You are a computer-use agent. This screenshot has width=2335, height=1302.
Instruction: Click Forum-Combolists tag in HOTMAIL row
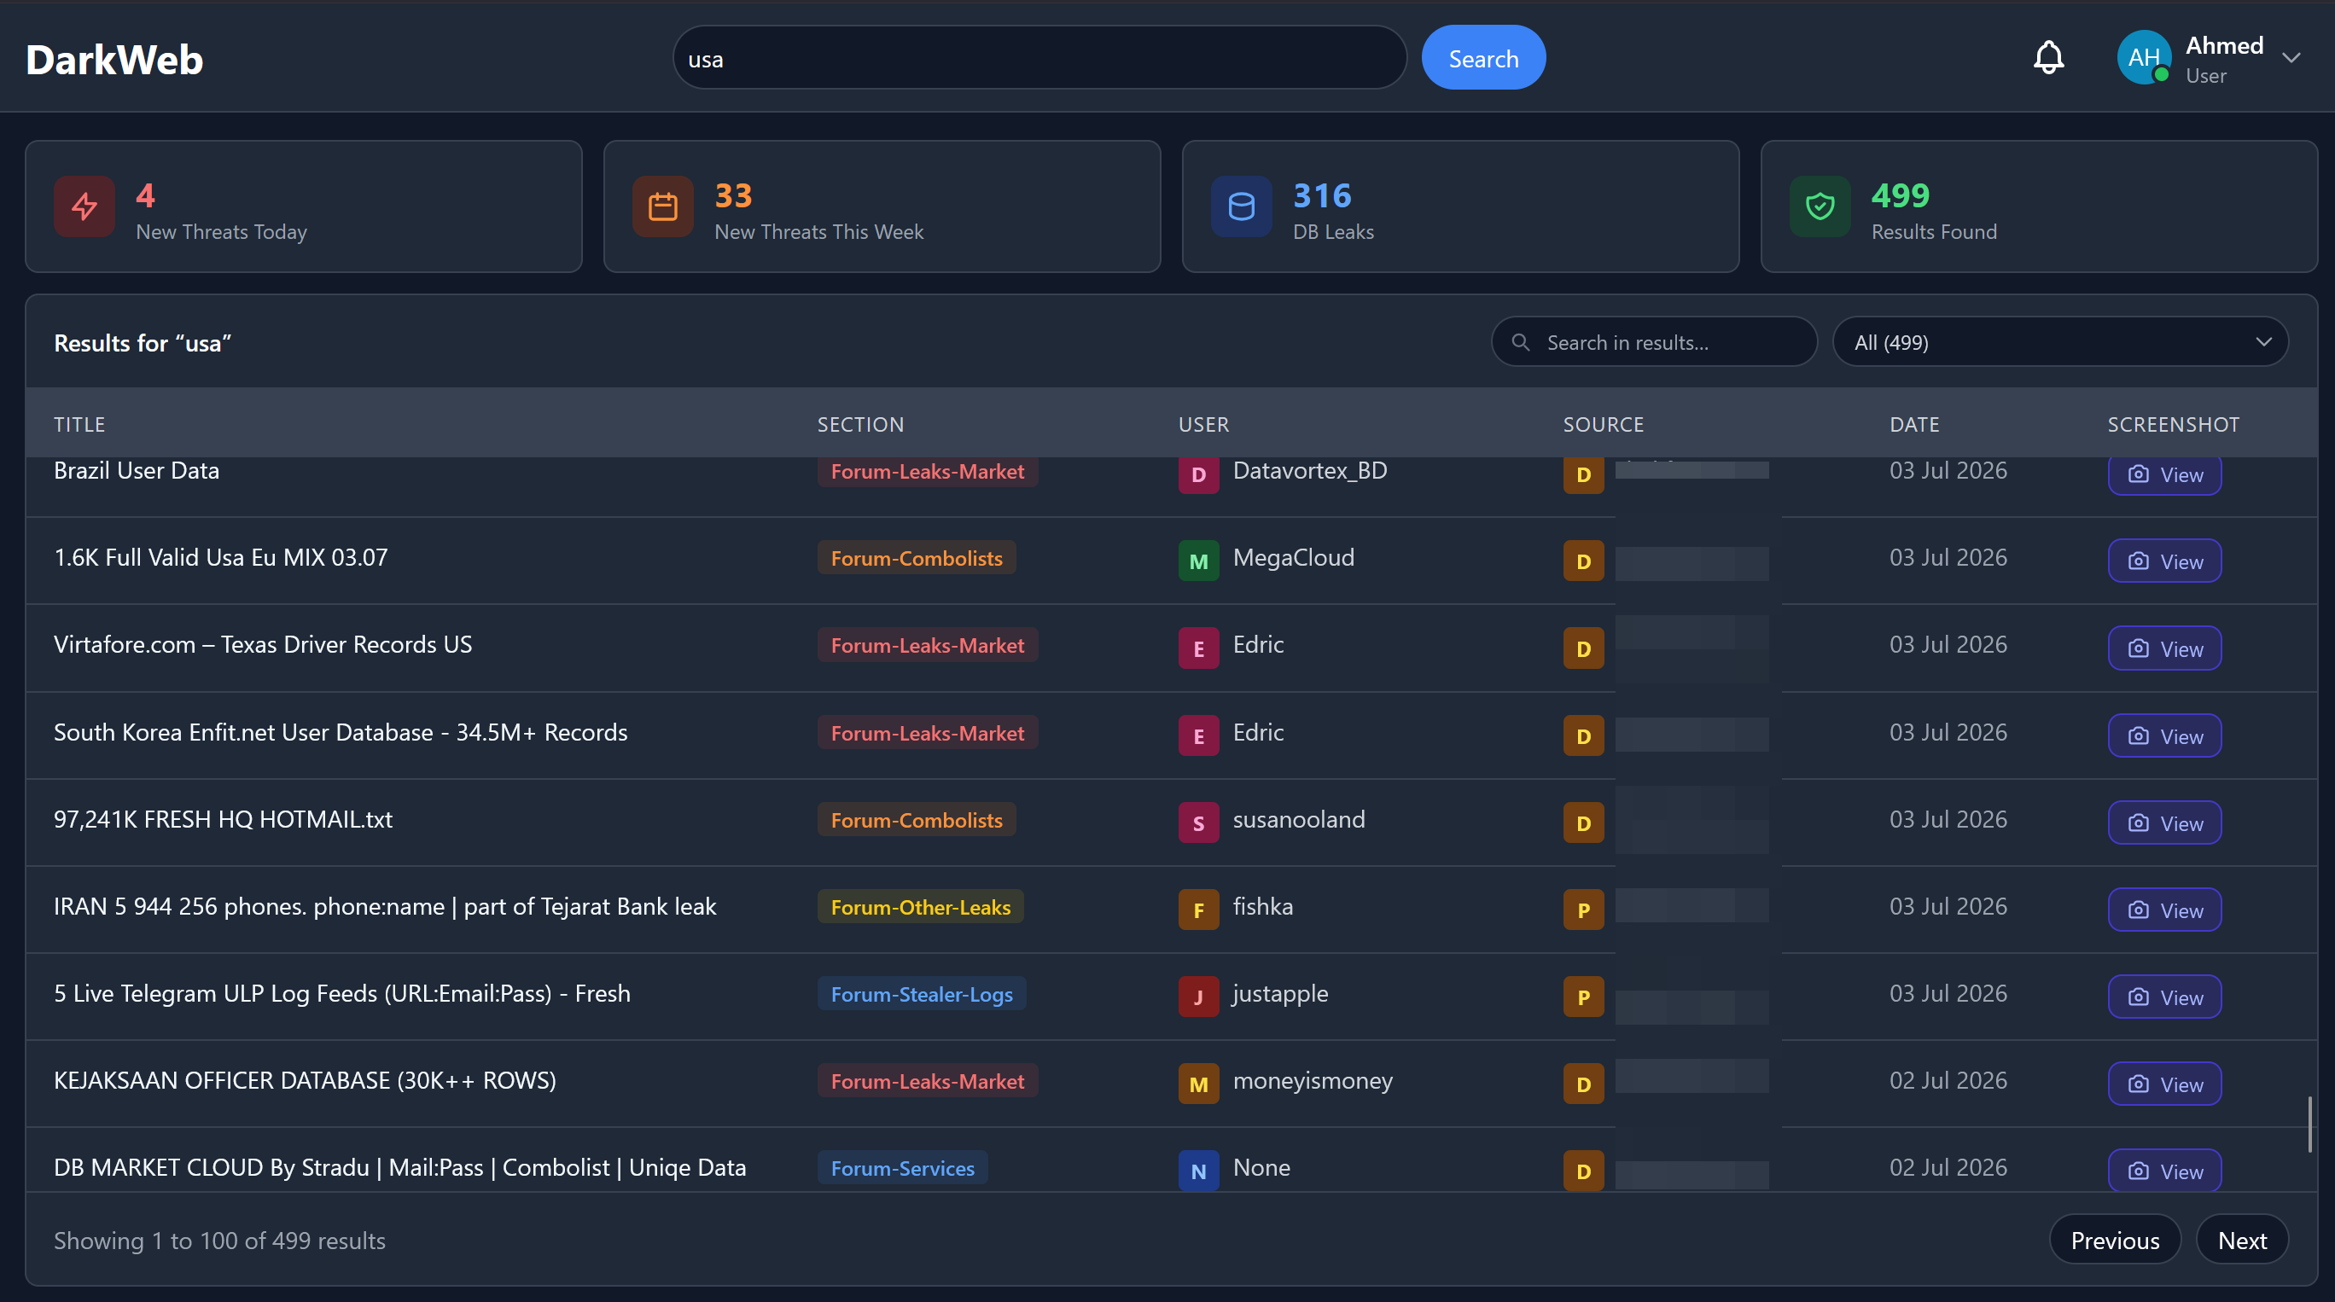917,820
